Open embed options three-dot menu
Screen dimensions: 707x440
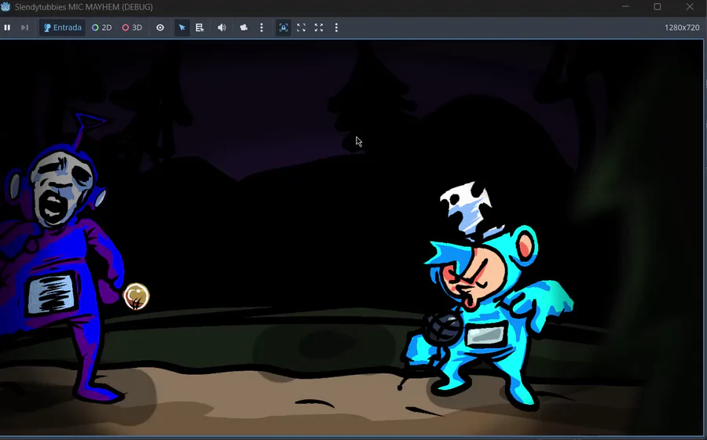click(336, 27)
